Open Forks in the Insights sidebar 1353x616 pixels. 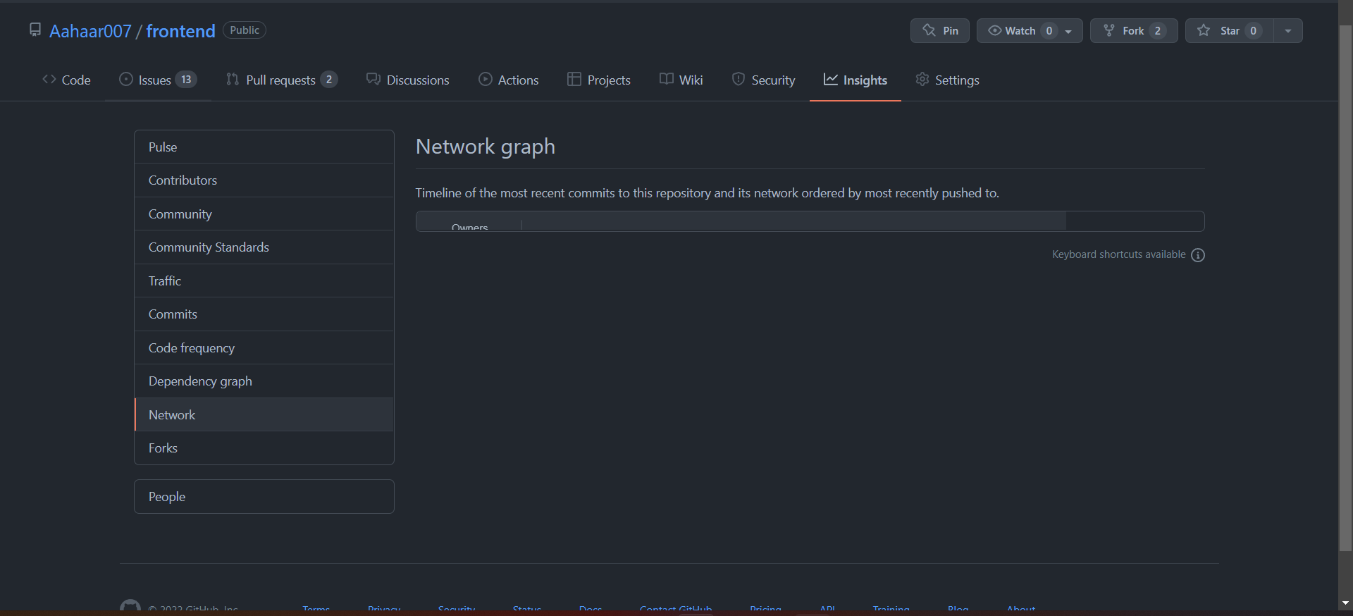tap(264, 448)
